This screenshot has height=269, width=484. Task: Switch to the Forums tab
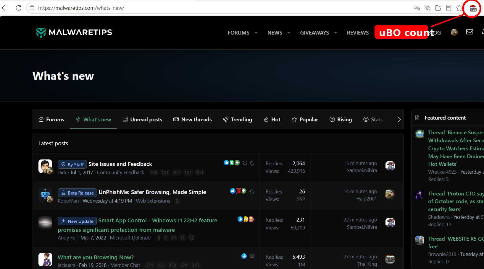click(51, 119)
